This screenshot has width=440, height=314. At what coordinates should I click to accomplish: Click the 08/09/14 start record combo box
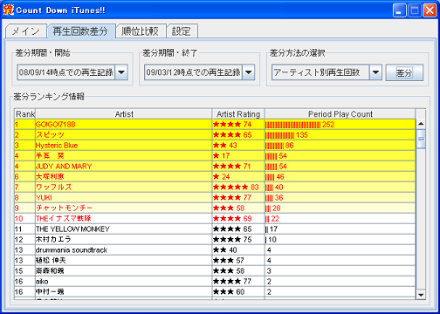click(x=72, y=72)
